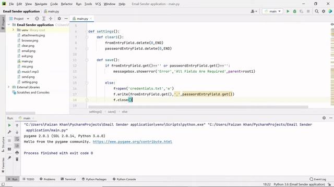
Task: Open the Code menu
Action: (x=54, y=4)
